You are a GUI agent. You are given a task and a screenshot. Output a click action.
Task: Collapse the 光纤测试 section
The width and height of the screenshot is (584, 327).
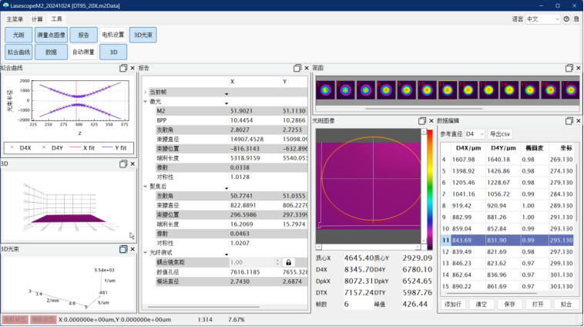click(146, 252)
